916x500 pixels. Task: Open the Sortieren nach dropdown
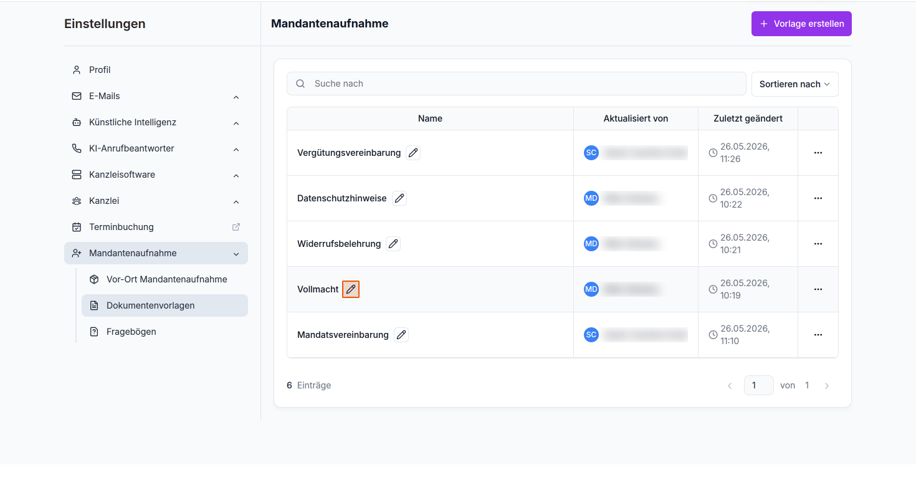(x=794, y=84)
